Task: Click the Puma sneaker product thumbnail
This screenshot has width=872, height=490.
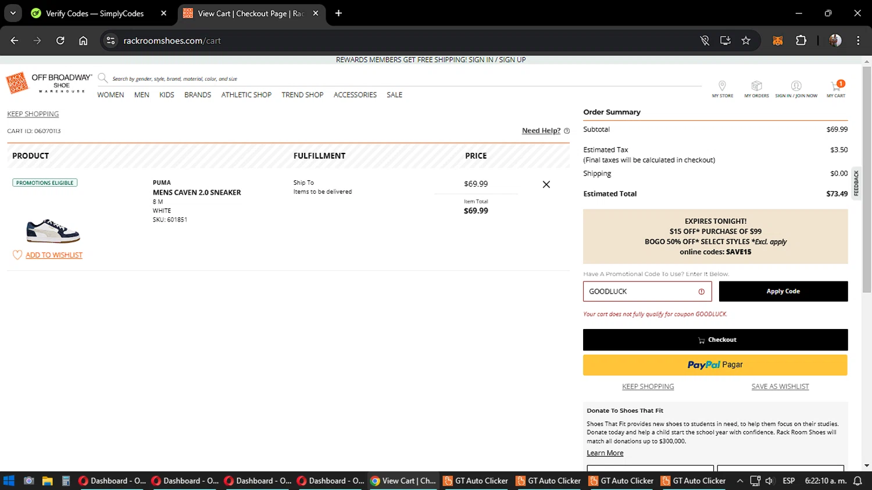Action: point(53,231)
